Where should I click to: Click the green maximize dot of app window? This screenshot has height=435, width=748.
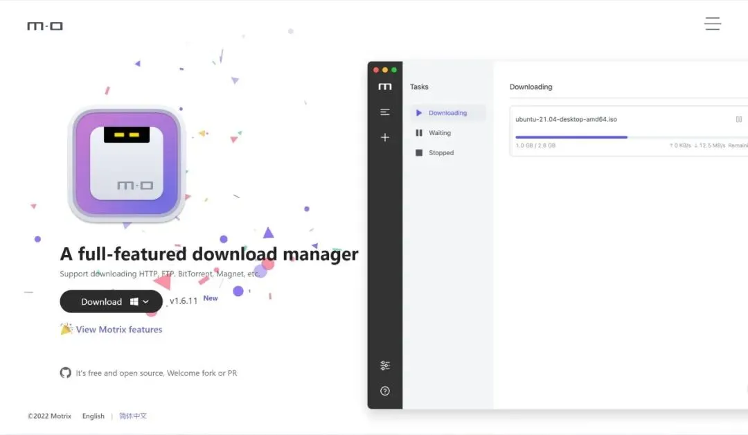pos(394,70)
